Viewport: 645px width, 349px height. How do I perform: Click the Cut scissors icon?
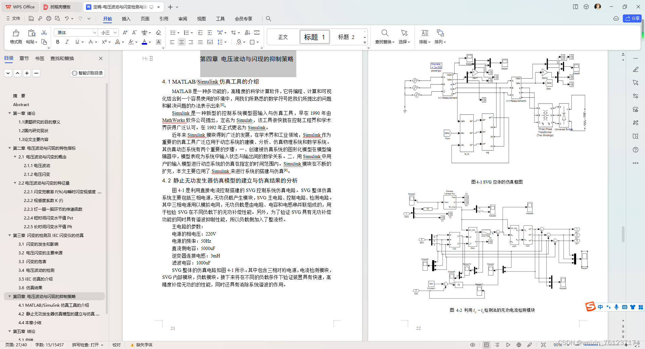click(44, 33)
